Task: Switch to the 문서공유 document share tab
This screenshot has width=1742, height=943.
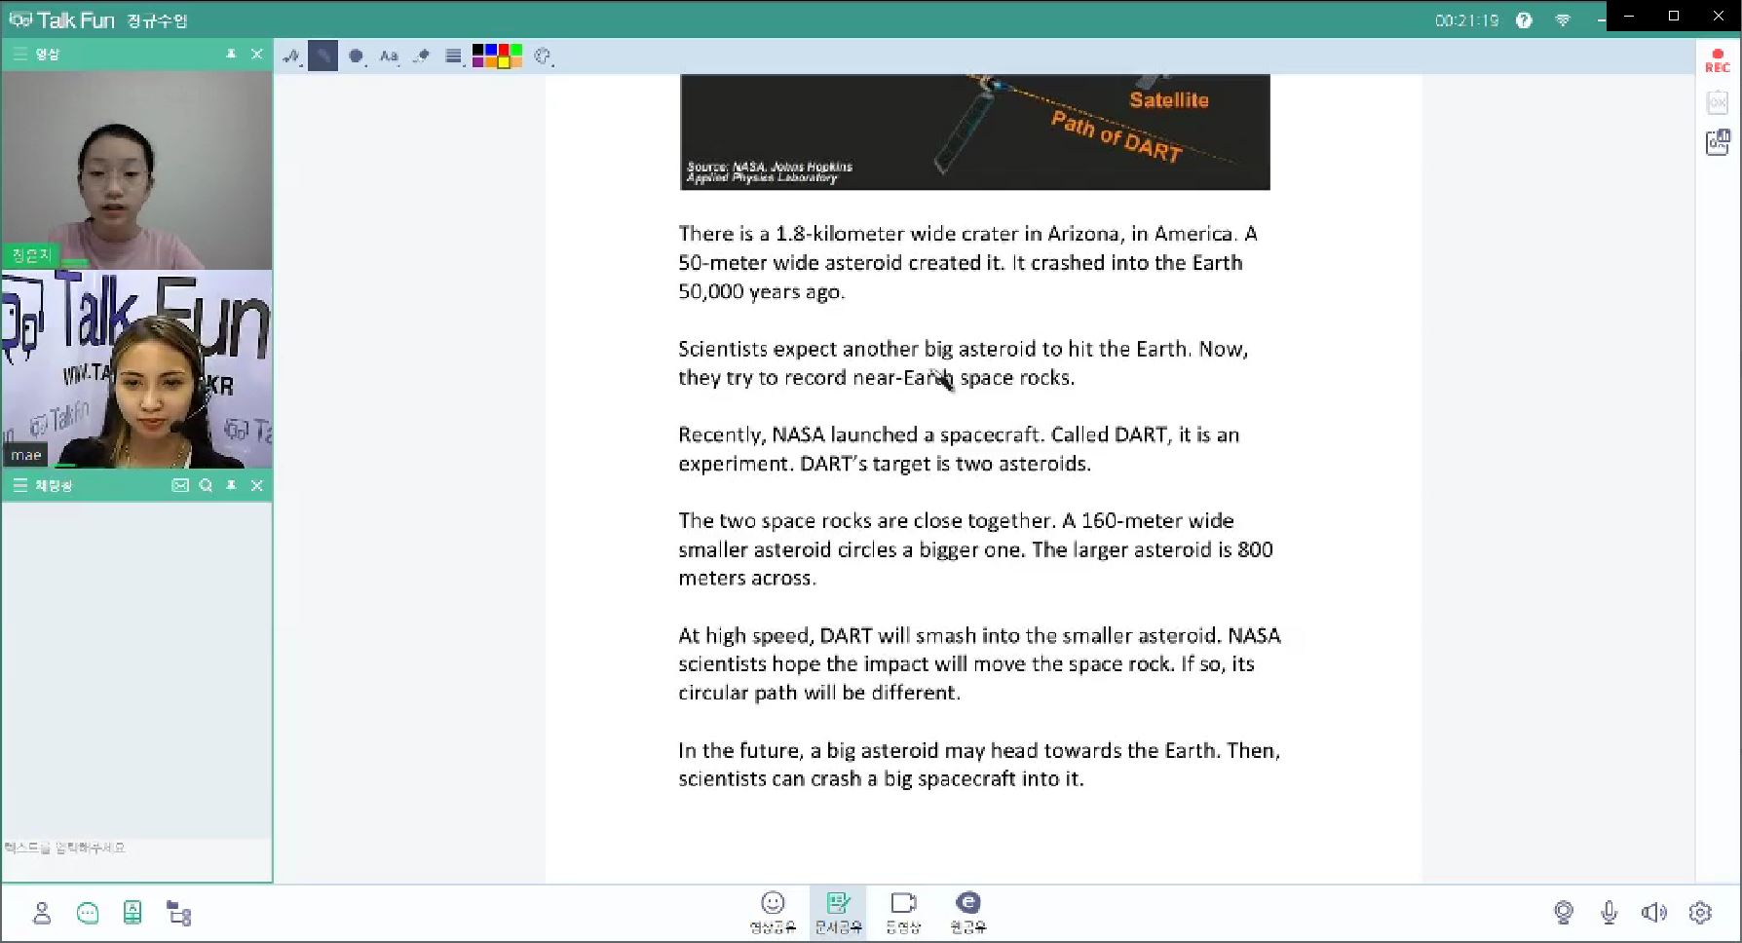Action: [838, 913]
